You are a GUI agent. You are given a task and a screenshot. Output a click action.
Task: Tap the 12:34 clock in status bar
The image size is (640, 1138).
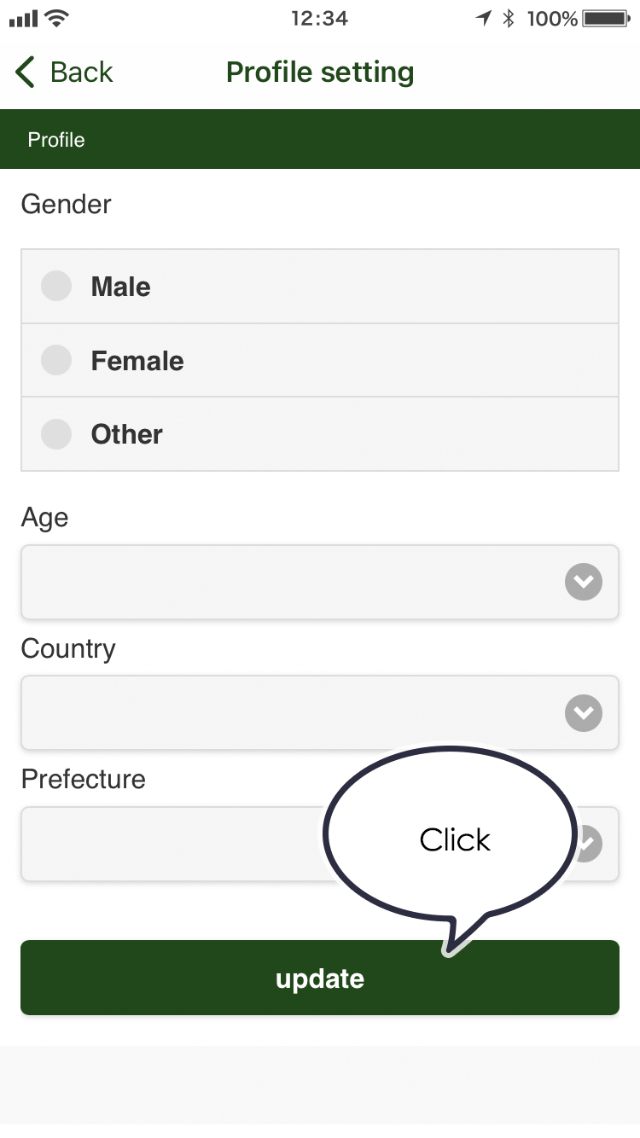click(x=319, y=18)
